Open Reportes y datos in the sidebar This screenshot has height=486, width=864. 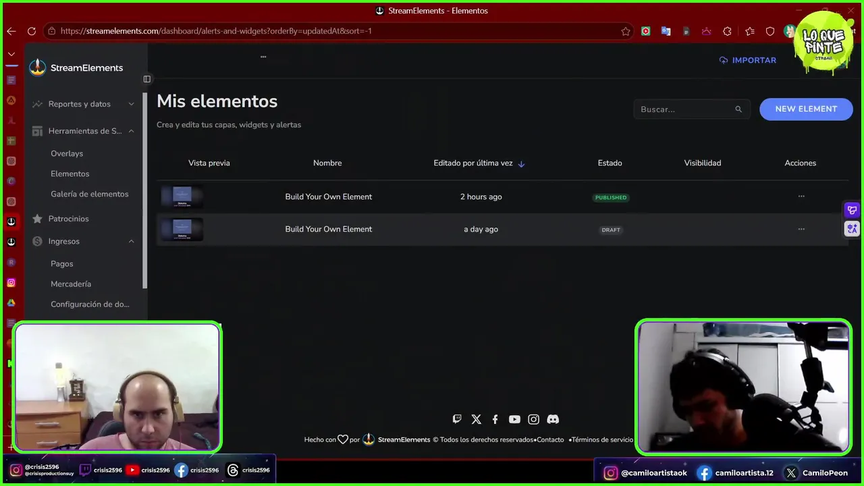[80, 104]
